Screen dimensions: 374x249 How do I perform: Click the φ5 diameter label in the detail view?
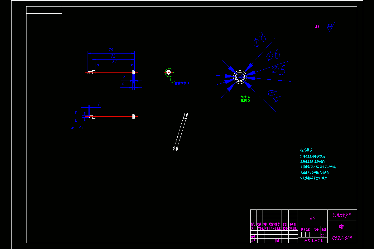point(278,70)
